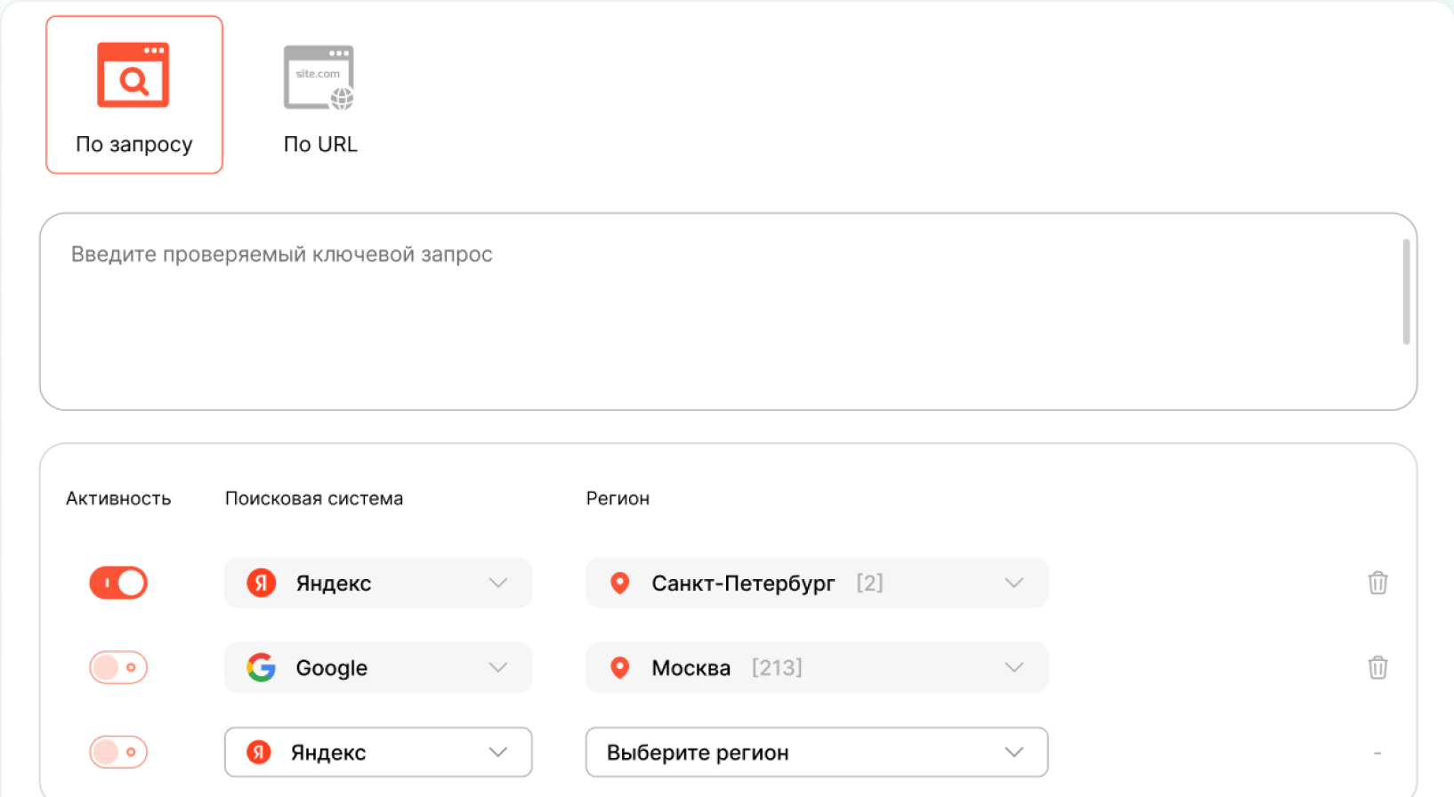
Task: Click the Регион column header
Action: point(618,499)
